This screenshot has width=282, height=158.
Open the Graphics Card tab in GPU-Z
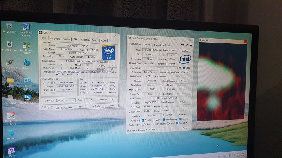click(135, 44)
